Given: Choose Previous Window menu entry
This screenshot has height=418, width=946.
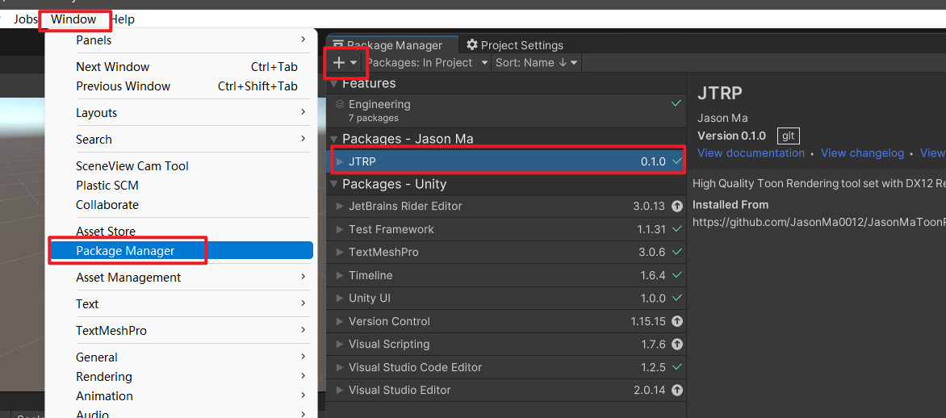Looking at the screenshot, I should click(181, 86).
